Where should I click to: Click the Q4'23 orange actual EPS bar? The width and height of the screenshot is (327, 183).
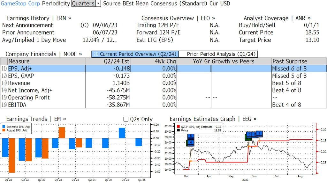point(62,133)
